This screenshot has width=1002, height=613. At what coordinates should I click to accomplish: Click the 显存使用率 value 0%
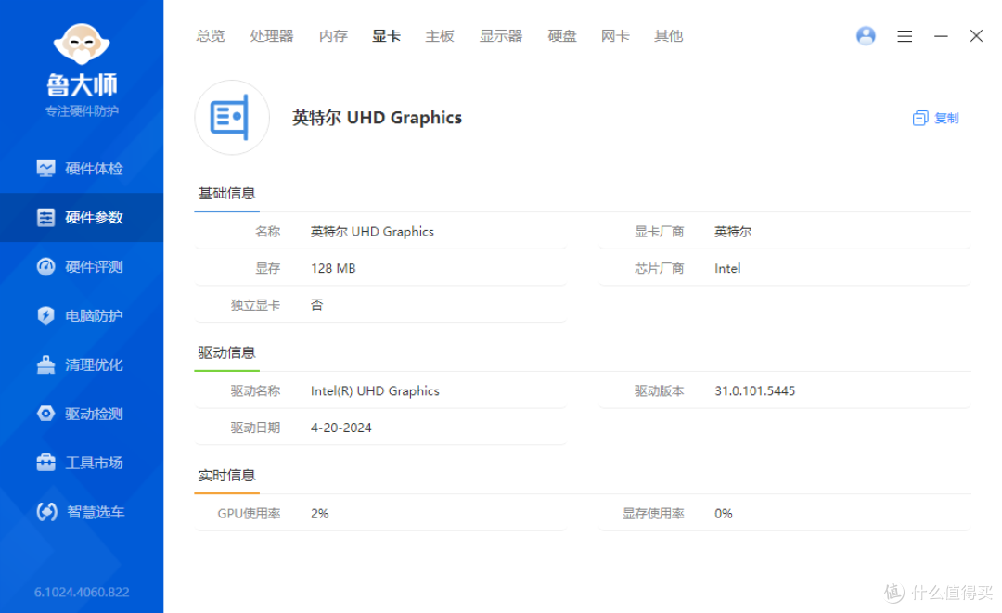[724, 514]
